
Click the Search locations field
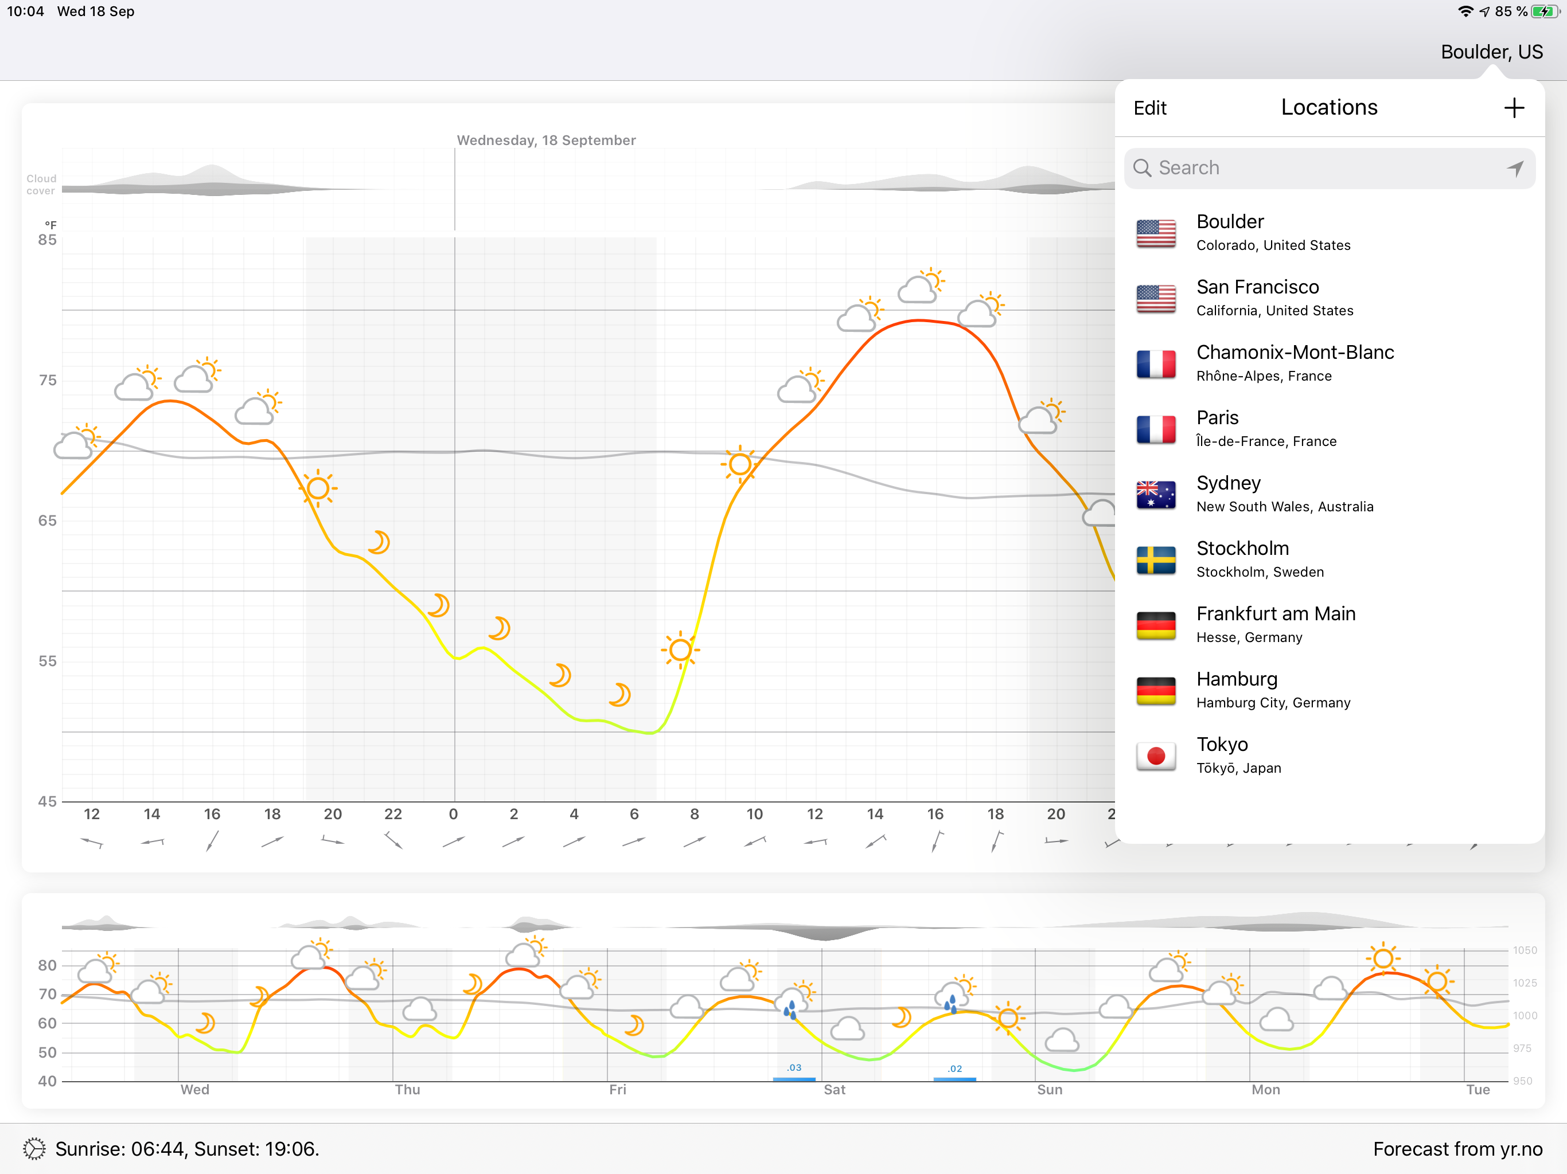click(1325, 168)
